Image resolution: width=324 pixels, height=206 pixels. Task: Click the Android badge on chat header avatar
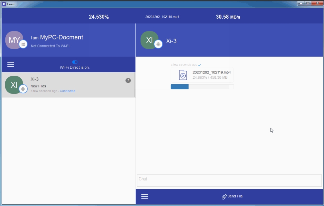tap(158, 44)
